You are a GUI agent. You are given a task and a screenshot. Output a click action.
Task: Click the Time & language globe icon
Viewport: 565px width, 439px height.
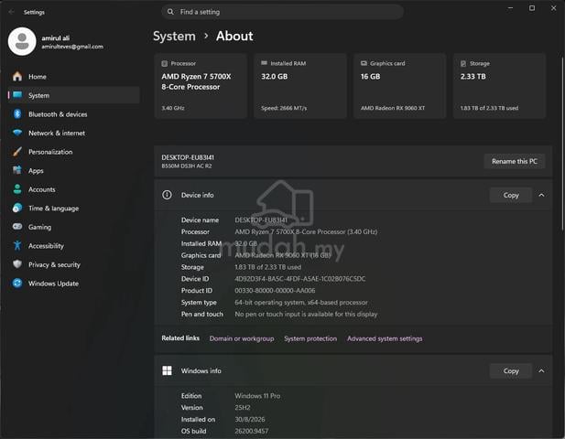pos(17,208)
